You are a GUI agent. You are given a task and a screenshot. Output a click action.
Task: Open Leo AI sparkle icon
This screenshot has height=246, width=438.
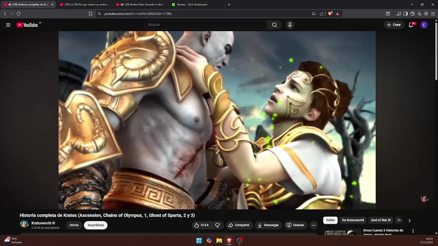(x=419, y=14)
